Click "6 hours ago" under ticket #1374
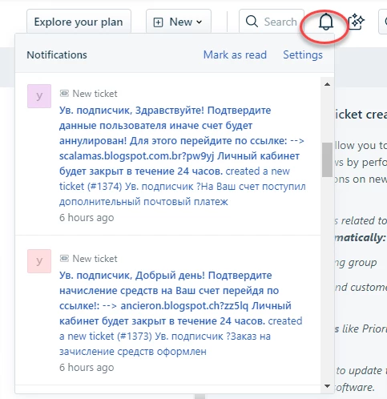The height and width of the screenshot is (399, 387). coord(87,218)
